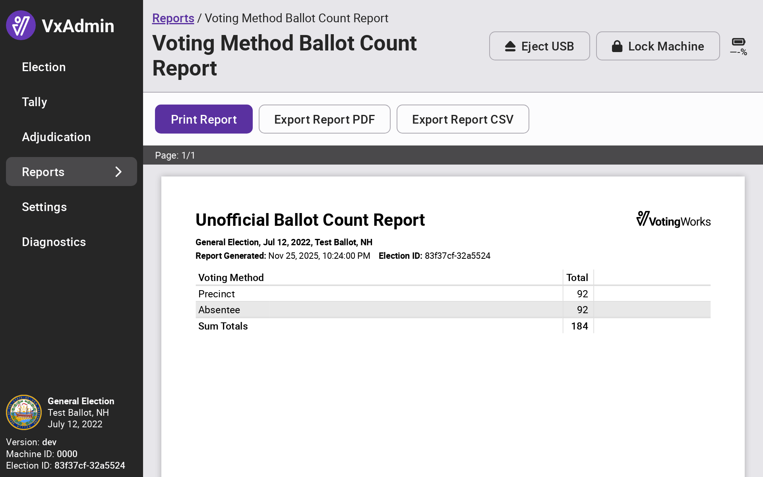Click the Sum Totals row
This screenshot has height=477, width=763.
pos(223,326)
